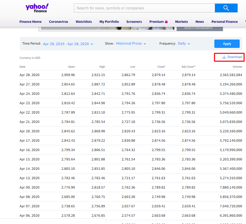Click the chevron next to Daily

pos(189,44)
